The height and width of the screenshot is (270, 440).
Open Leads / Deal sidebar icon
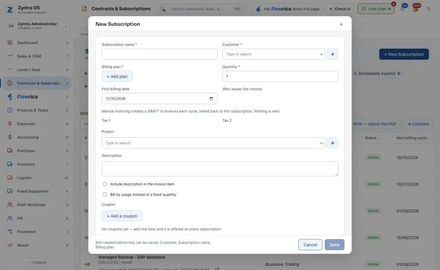(10, 69)
